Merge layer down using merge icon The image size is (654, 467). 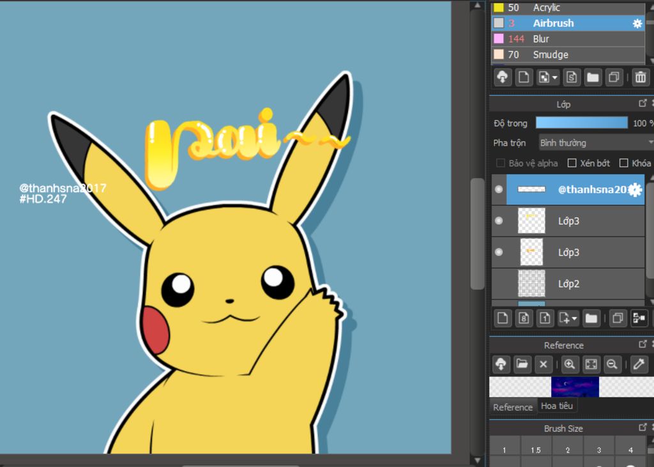tap(639, 318)
